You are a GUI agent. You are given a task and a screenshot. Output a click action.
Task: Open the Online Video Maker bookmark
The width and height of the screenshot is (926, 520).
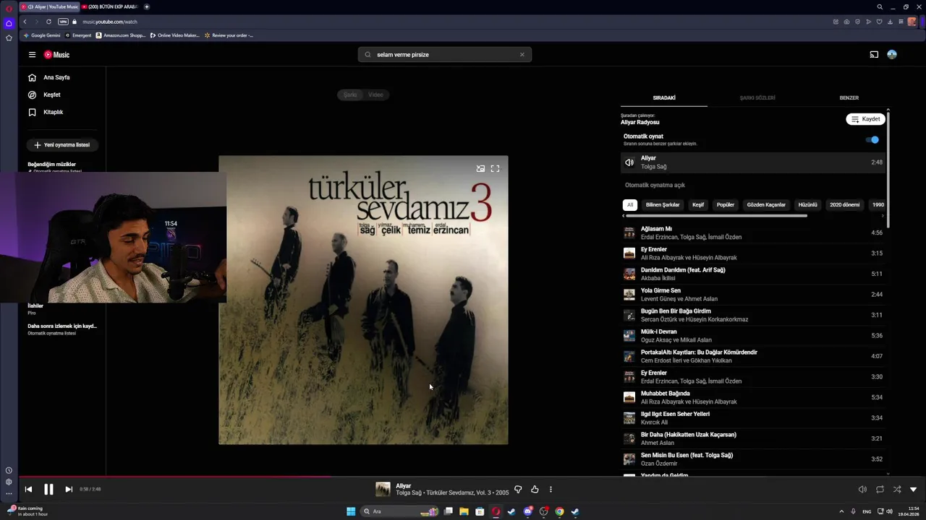click(x=174, y=35)
